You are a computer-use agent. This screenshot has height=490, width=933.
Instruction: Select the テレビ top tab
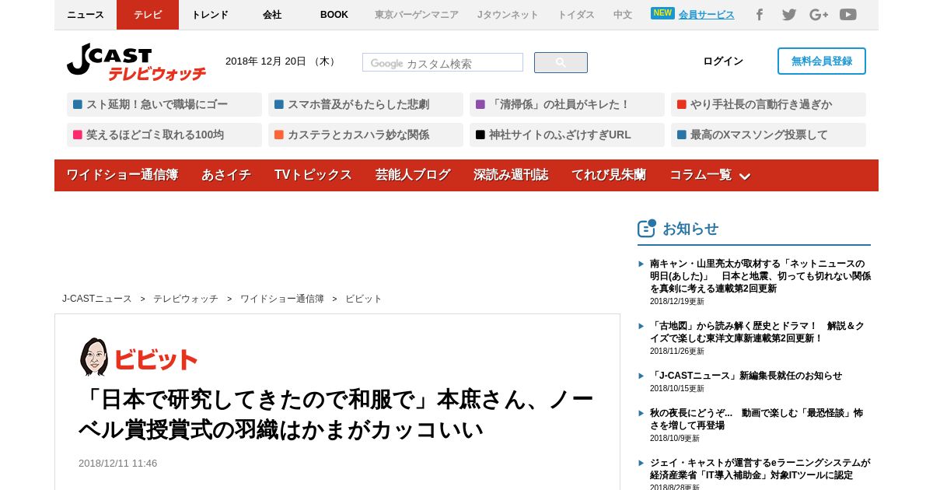pos(148,15)
